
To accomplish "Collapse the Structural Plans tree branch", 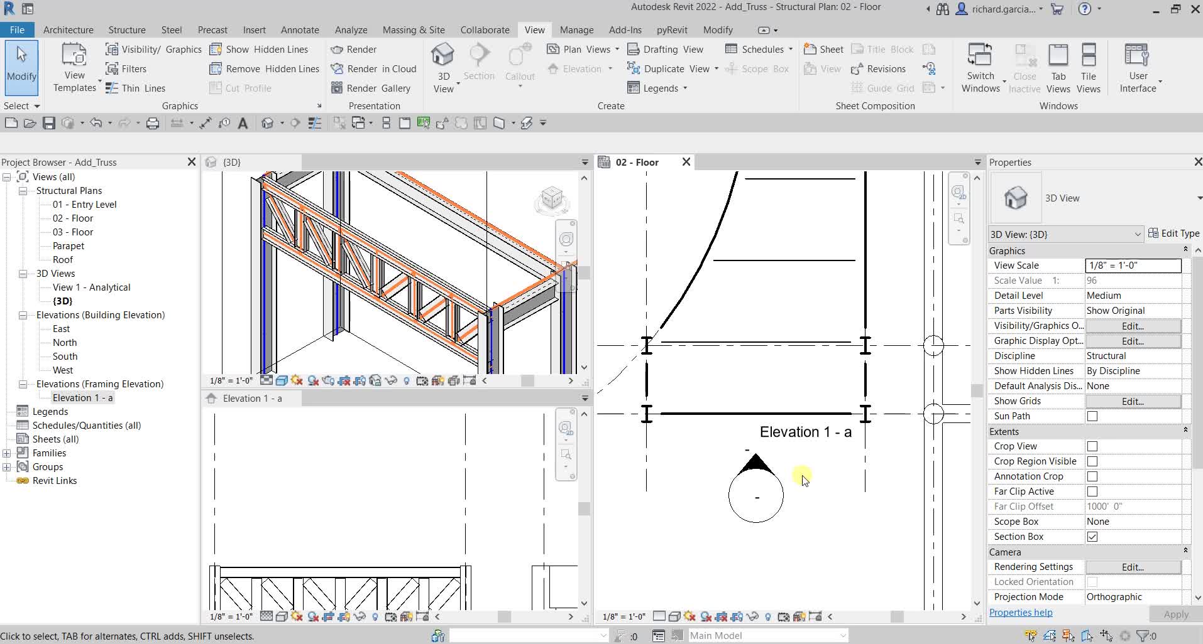I will click(23, 191).
